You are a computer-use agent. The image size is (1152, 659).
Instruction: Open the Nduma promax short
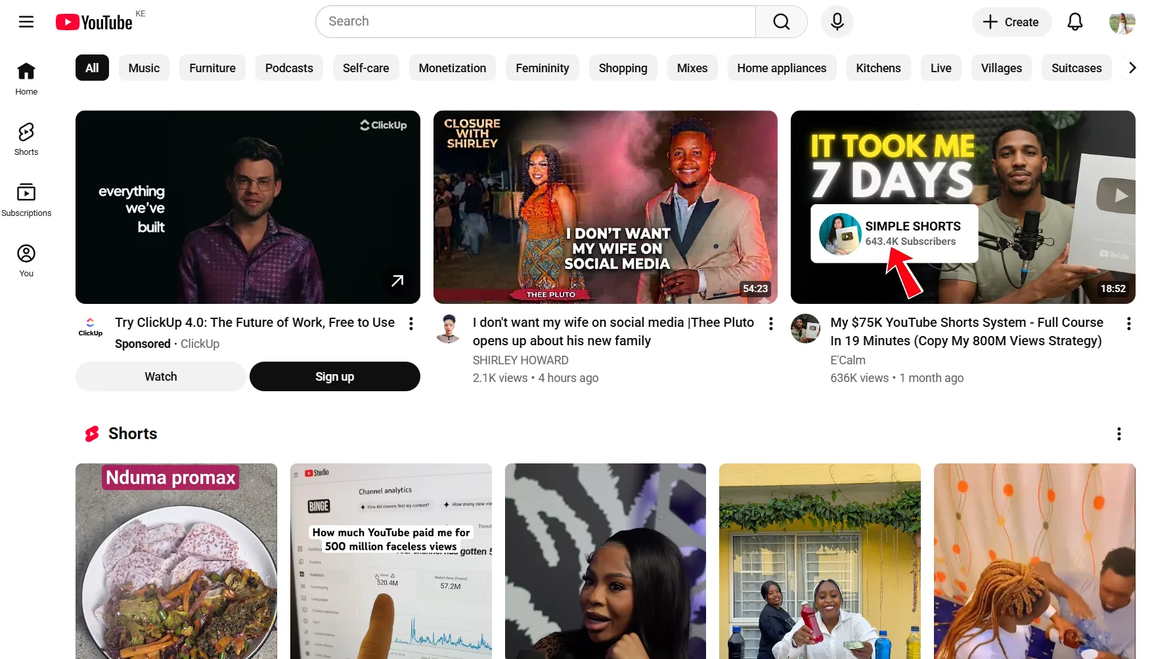[x=176, y=561]
